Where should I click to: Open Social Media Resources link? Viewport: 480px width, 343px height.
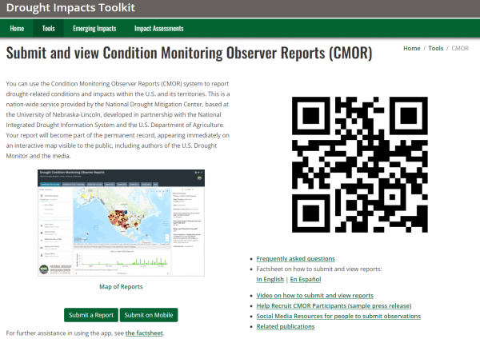point(338,316)
